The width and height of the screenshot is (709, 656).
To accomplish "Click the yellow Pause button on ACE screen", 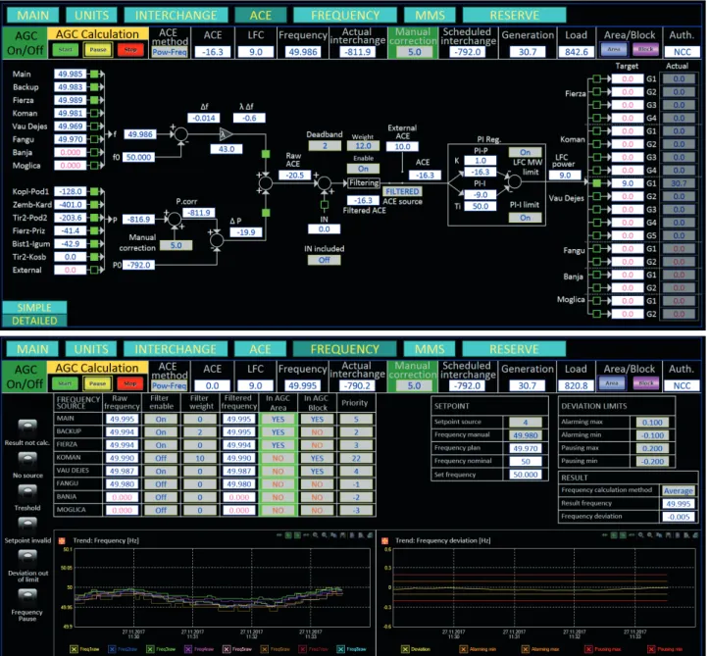I will (x=98, y=50).
